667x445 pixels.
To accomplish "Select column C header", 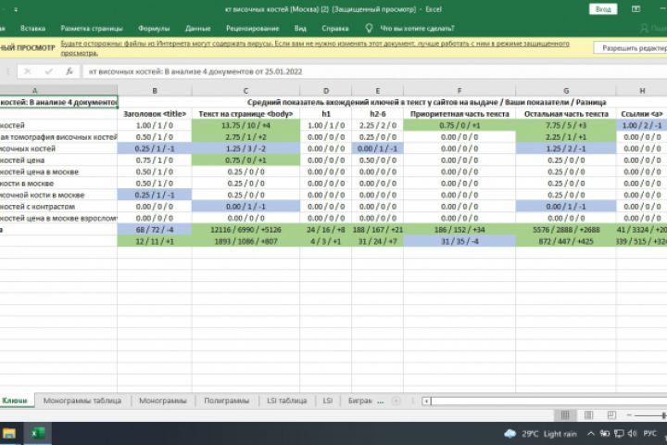I will coord(245,90).
